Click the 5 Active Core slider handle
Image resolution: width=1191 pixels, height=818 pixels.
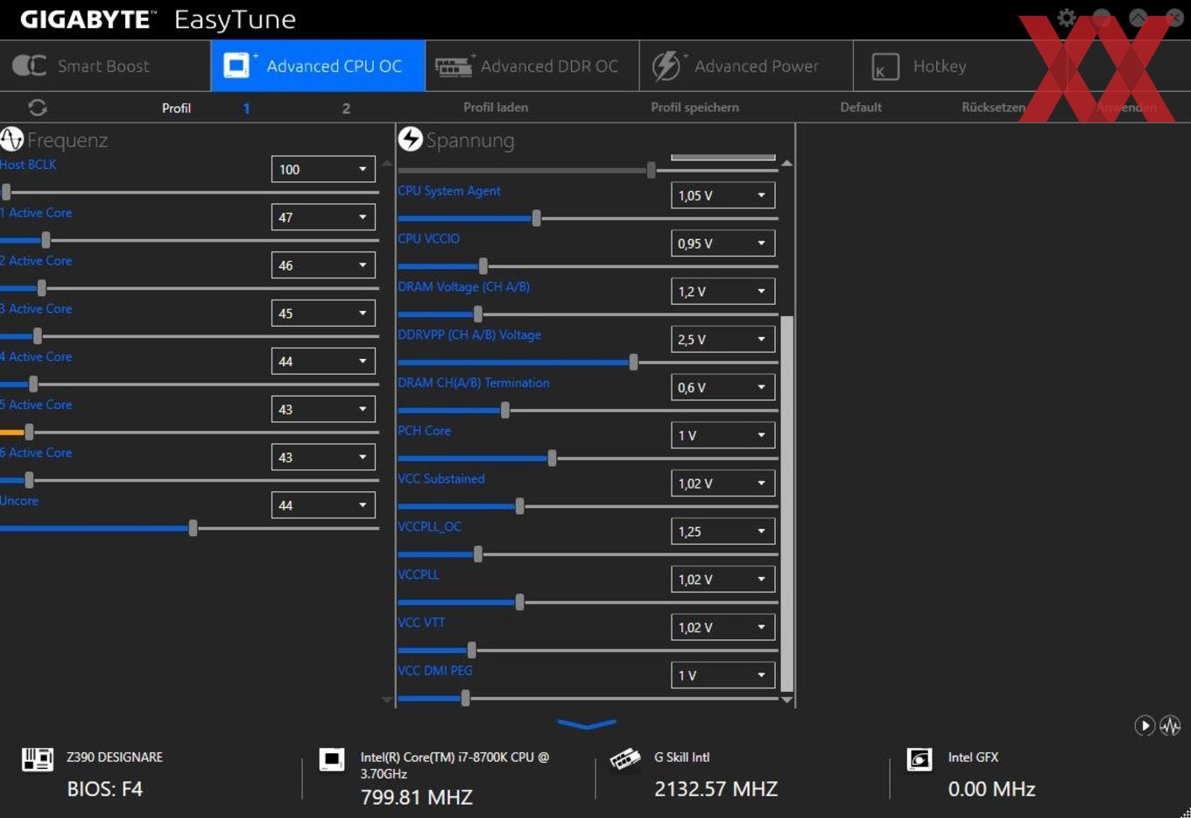tap(29, 432)
